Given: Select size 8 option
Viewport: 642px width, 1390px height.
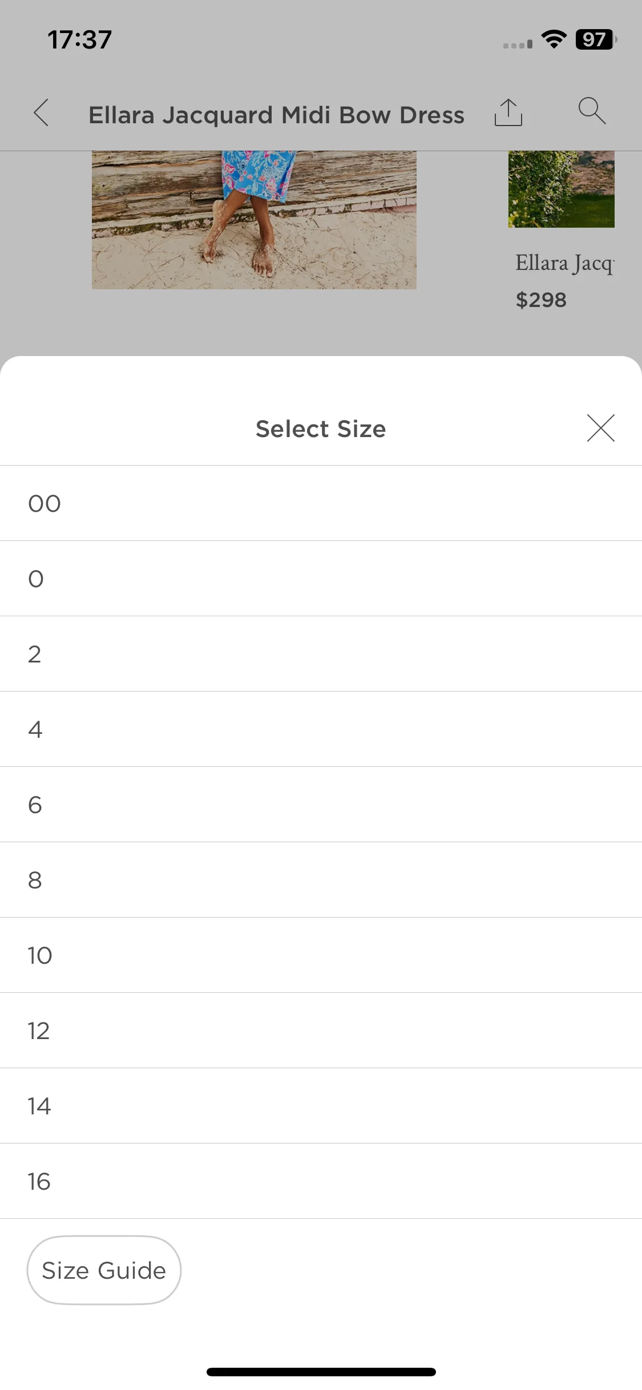Looking at the screenshot, I should [x=321, y=880].
